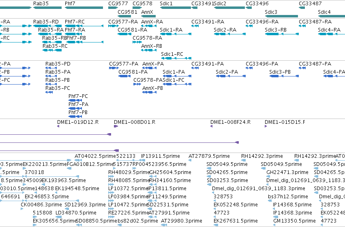
Task: Click the CG33496 gene label
Action: click(x=257, y=4)
